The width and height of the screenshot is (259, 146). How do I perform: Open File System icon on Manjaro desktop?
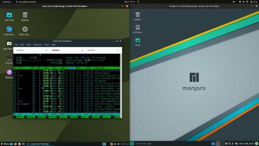(x=138, y=29)
